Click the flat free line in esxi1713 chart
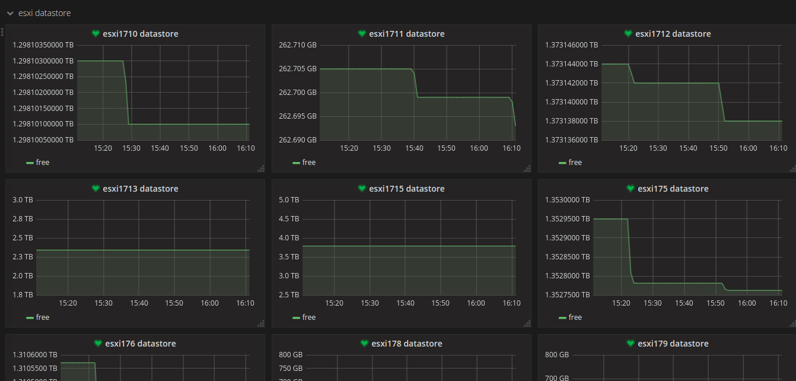Image resolution: width=796 pixels, height=381 pixels. pyautogui.click(x=143, y=250)
